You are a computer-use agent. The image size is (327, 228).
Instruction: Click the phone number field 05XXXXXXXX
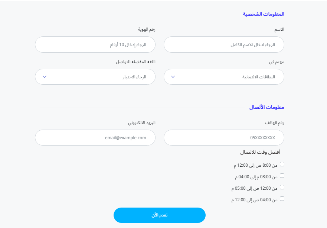click(x=224, y=138)
